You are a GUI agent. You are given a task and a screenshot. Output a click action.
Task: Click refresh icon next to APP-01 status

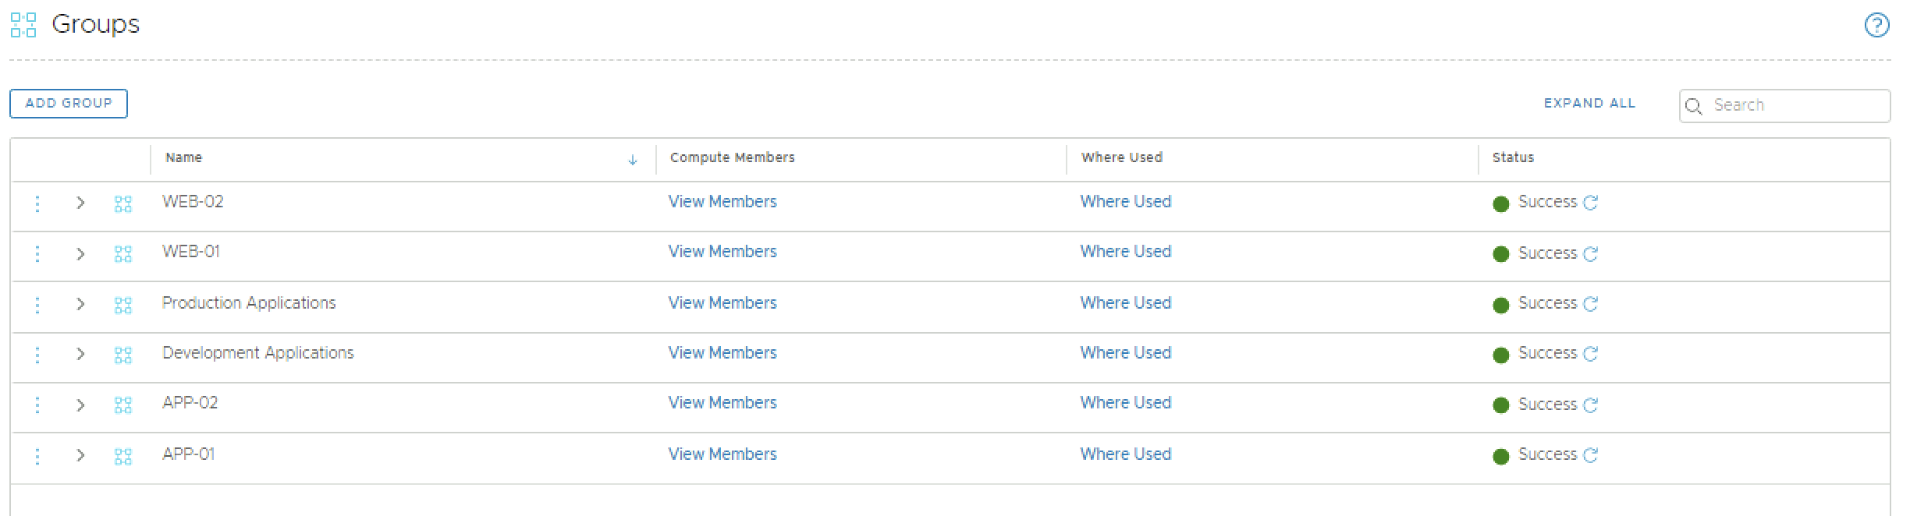1590,455
